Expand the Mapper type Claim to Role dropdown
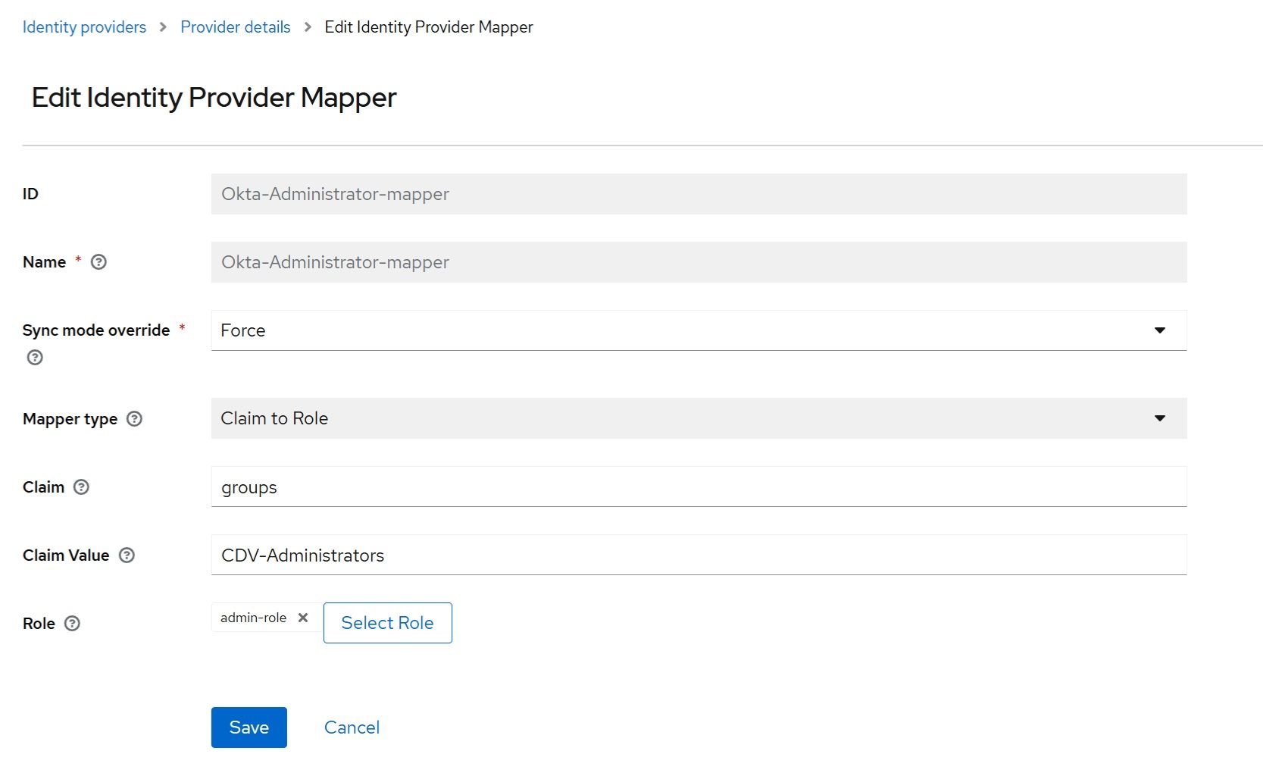The width and height of the screenshot is (1263, 776). [698, 418]
